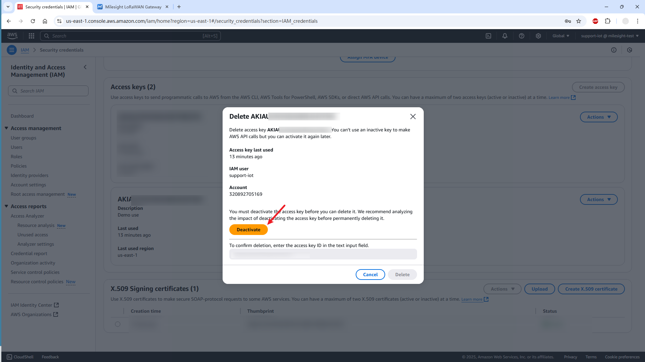645x362 pixels.
Task: Collapse the IAM sidebar with the arrow
Action: pos(85,67)
